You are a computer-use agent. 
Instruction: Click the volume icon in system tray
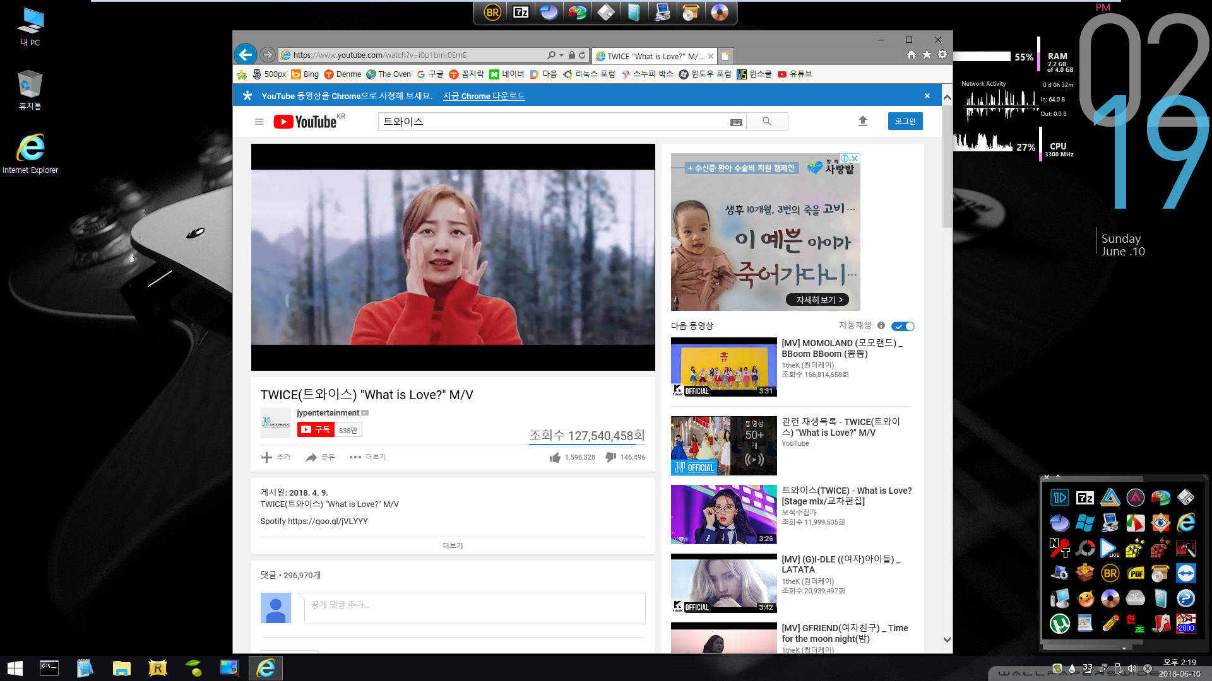point(1132,668)
